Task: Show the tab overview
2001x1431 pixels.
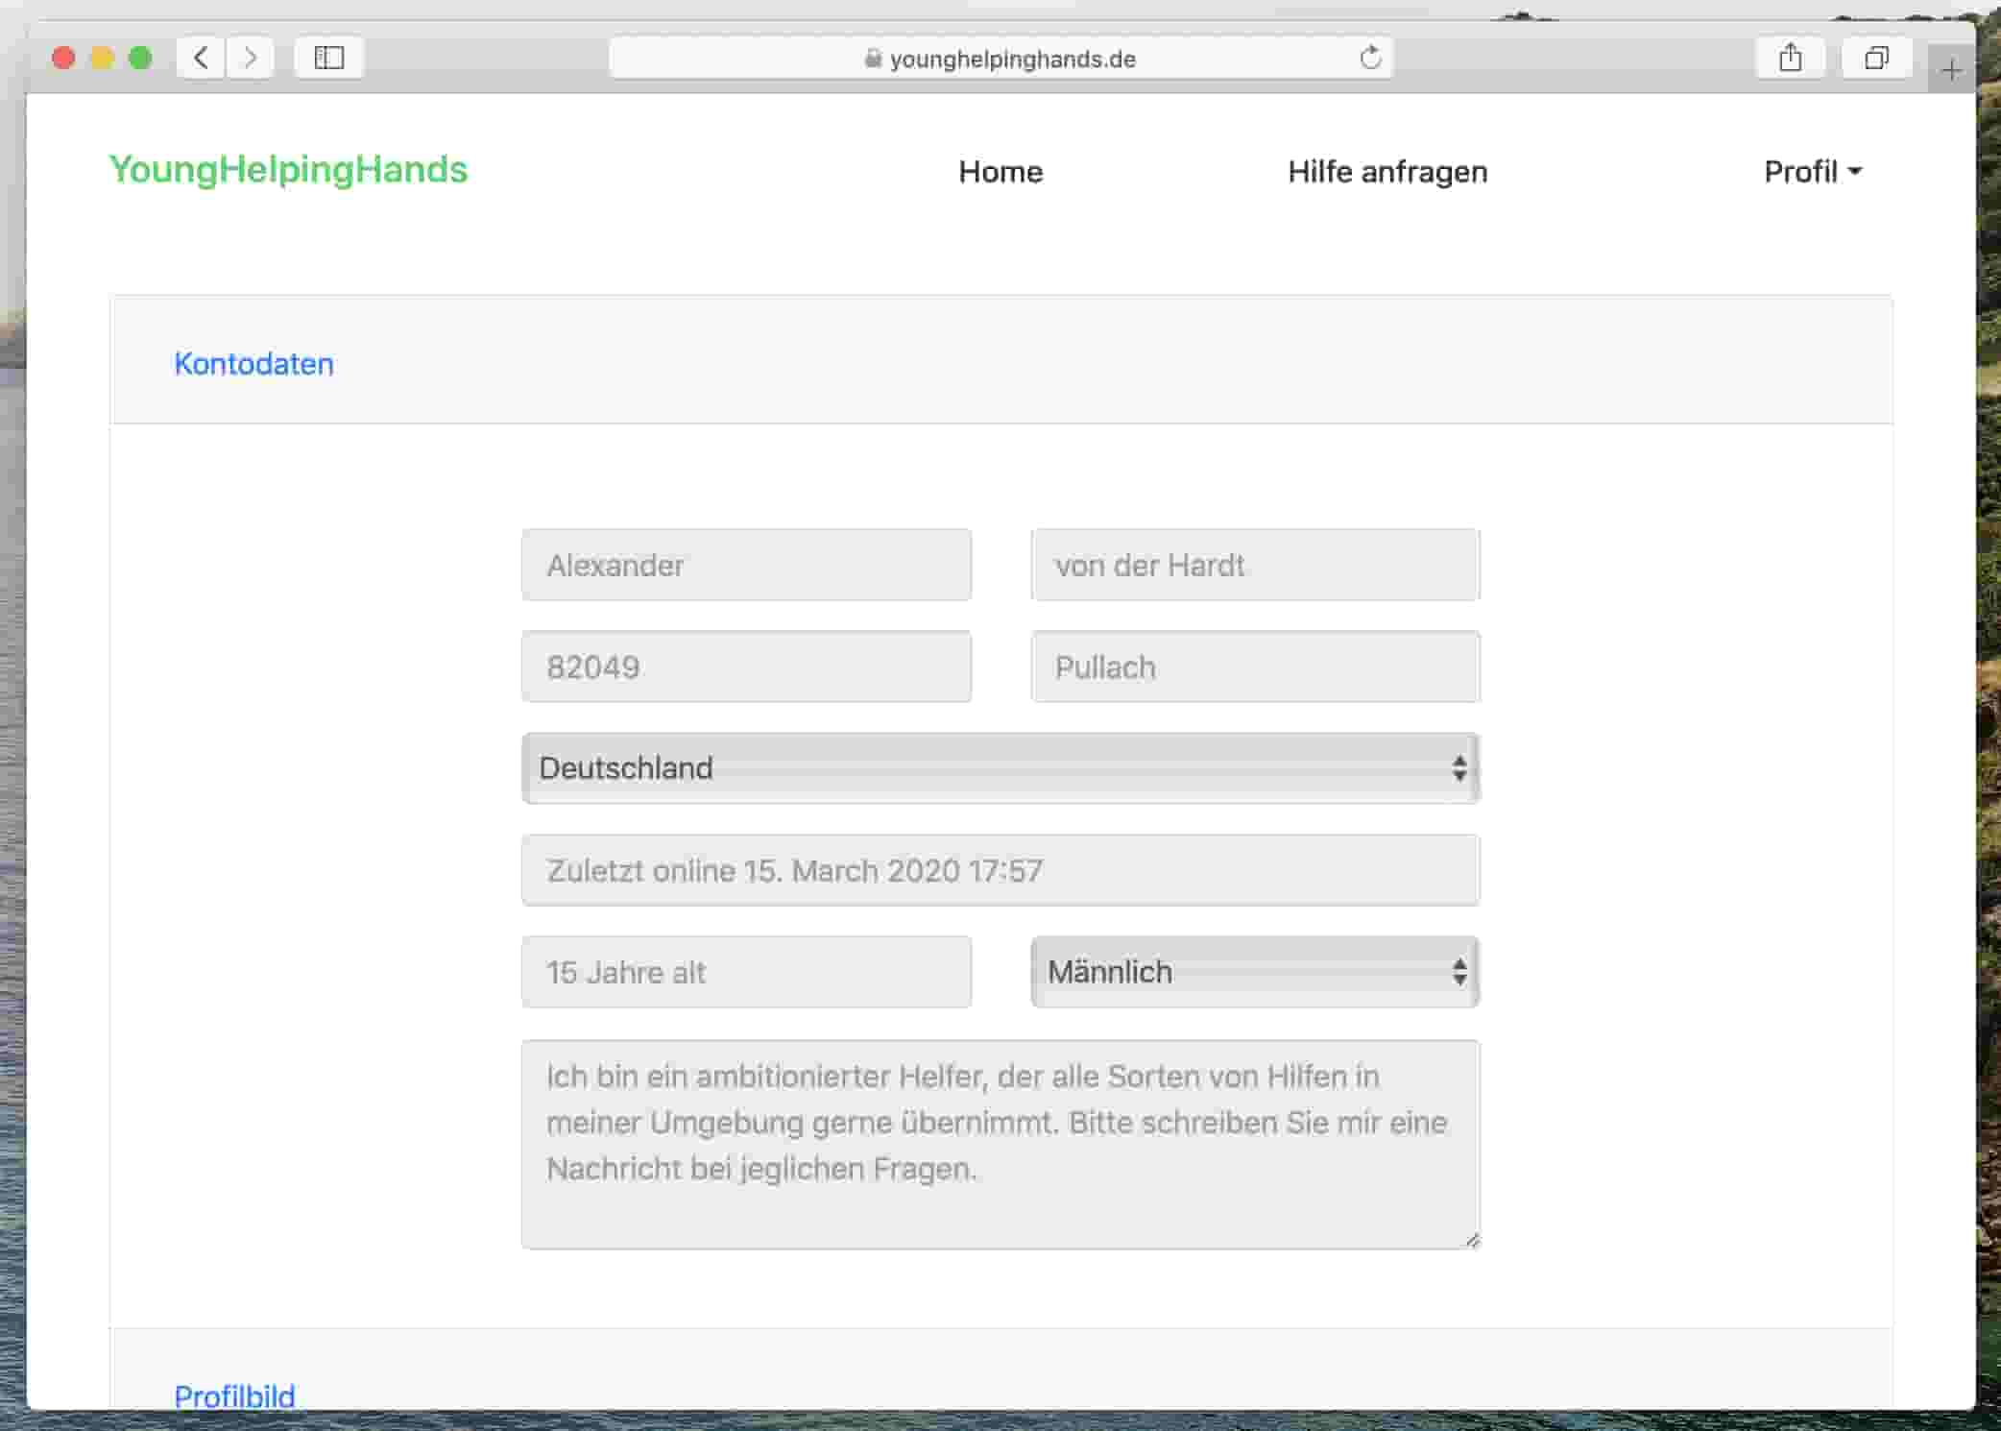Action: (1876, 58)
